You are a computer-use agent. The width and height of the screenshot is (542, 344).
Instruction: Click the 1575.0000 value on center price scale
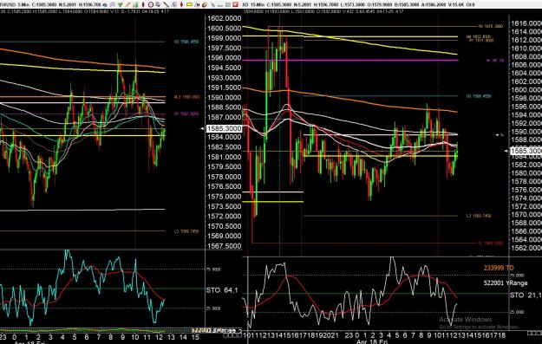click(x=224, y=196)
